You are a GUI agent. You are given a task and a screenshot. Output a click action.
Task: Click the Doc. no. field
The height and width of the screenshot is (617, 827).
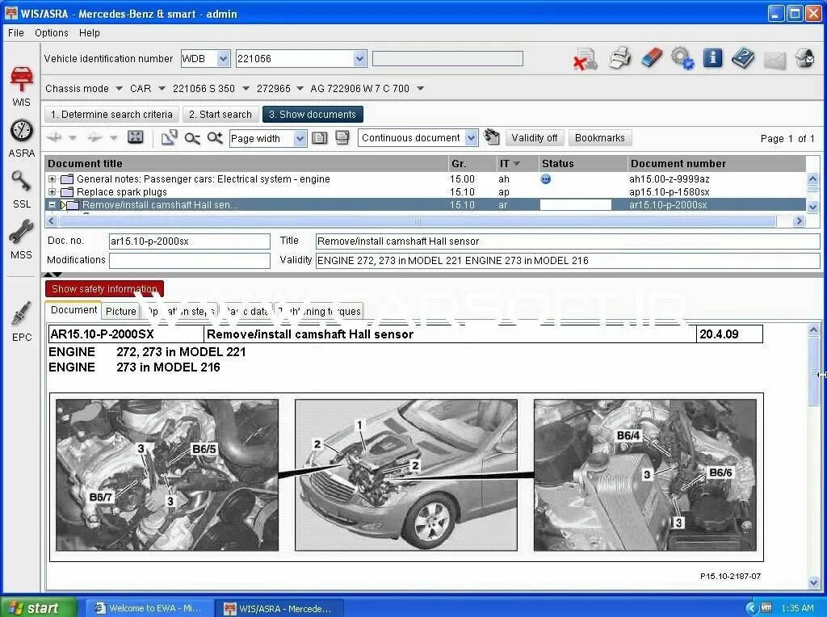(189, 241)
